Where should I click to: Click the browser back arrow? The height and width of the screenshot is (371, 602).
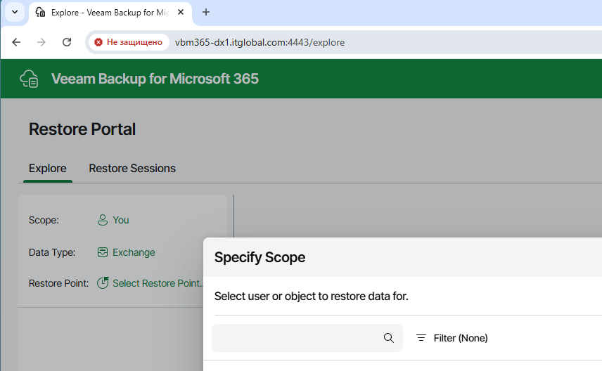click(x=16, y=42)
